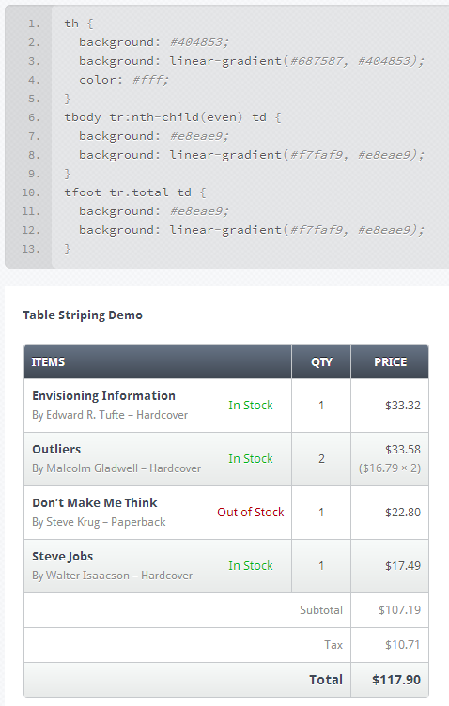Click the QTY column header

pos(321,361)
